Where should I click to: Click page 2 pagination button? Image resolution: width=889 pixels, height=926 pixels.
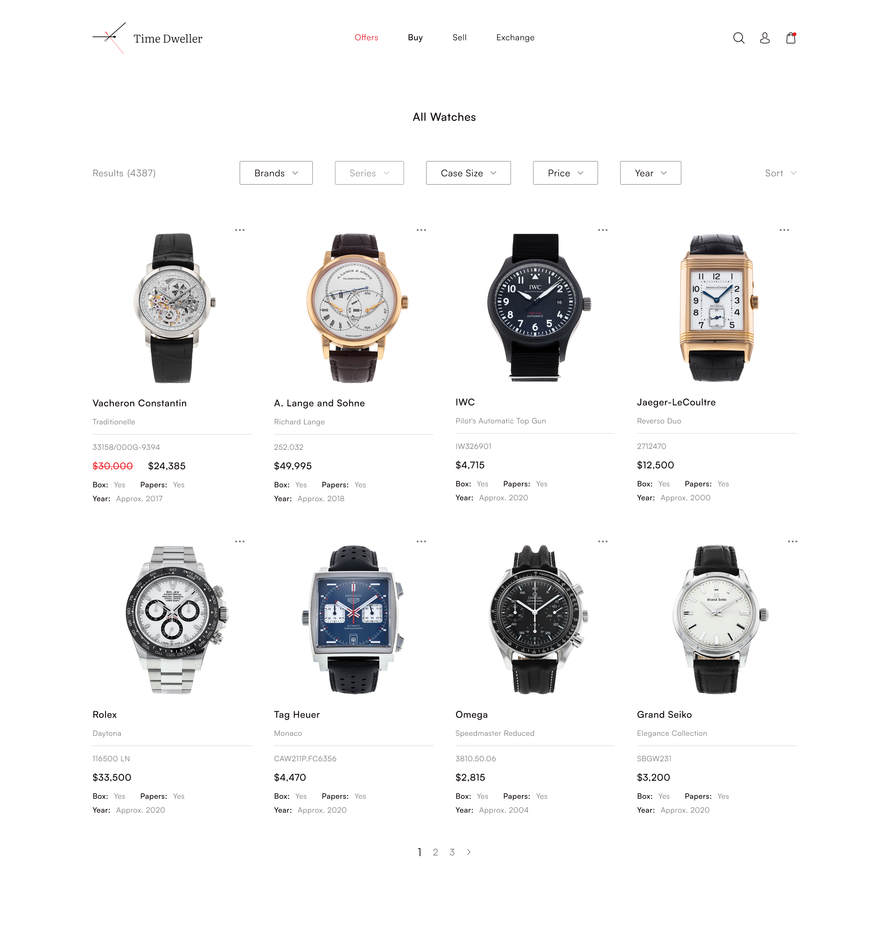coord(436,851)
